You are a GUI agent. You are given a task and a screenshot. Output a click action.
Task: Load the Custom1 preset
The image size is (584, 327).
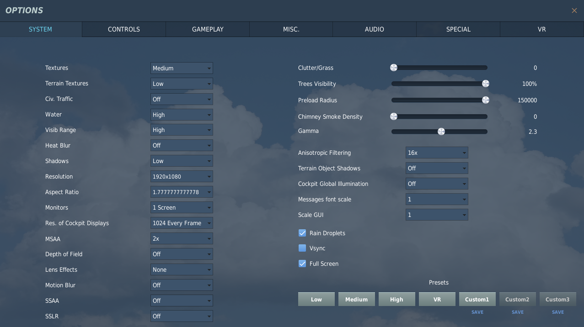[477, 299]
